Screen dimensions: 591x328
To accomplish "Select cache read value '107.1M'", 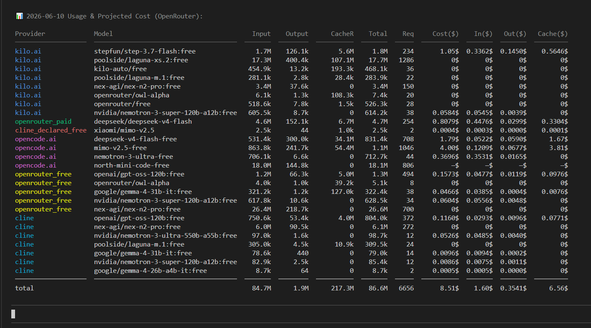I will (342, 60).
